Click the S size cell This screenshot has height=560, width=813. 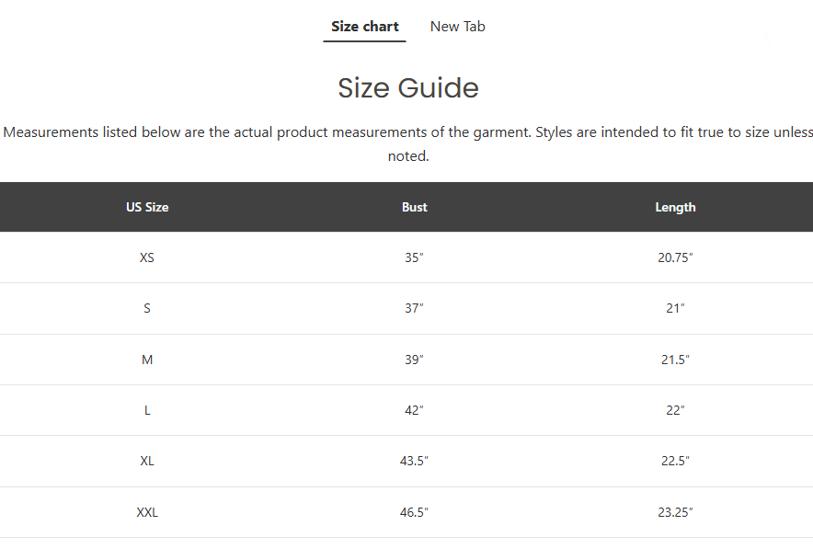147,309
